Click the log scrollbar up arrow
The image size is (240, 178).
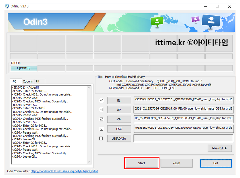(89, 88)
